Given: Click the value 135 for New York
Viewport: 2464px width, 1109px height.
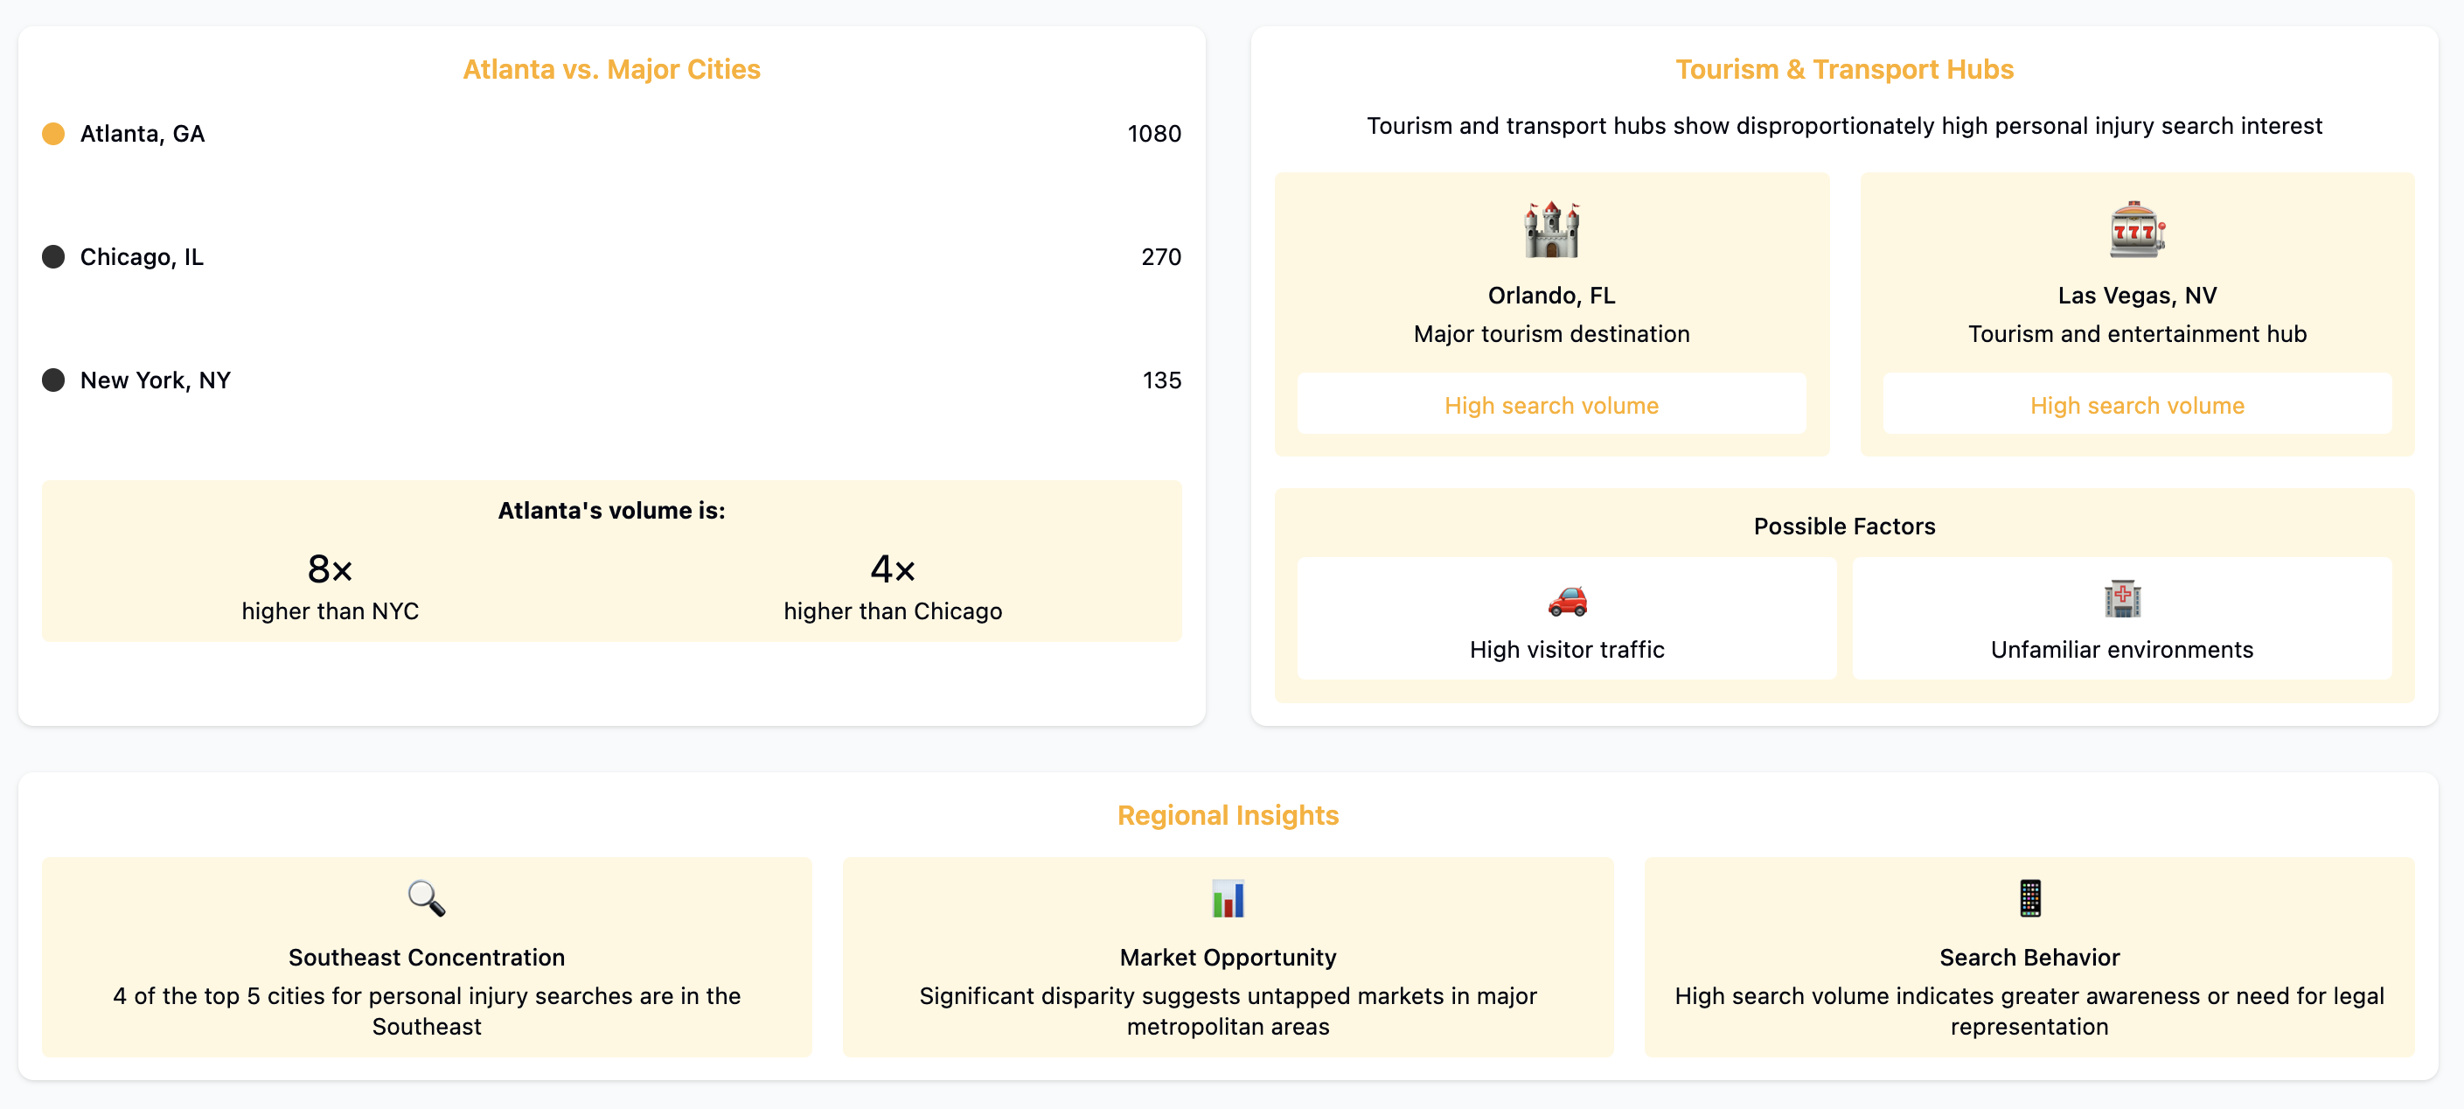Looking at the screenshot, I should click(x=1162, y=380).
